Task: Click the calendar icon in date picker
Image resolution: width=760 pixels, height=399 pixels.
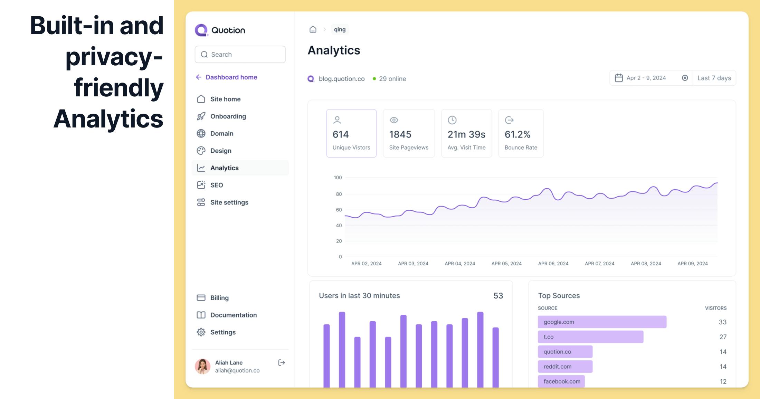Action: pos(619,78)
